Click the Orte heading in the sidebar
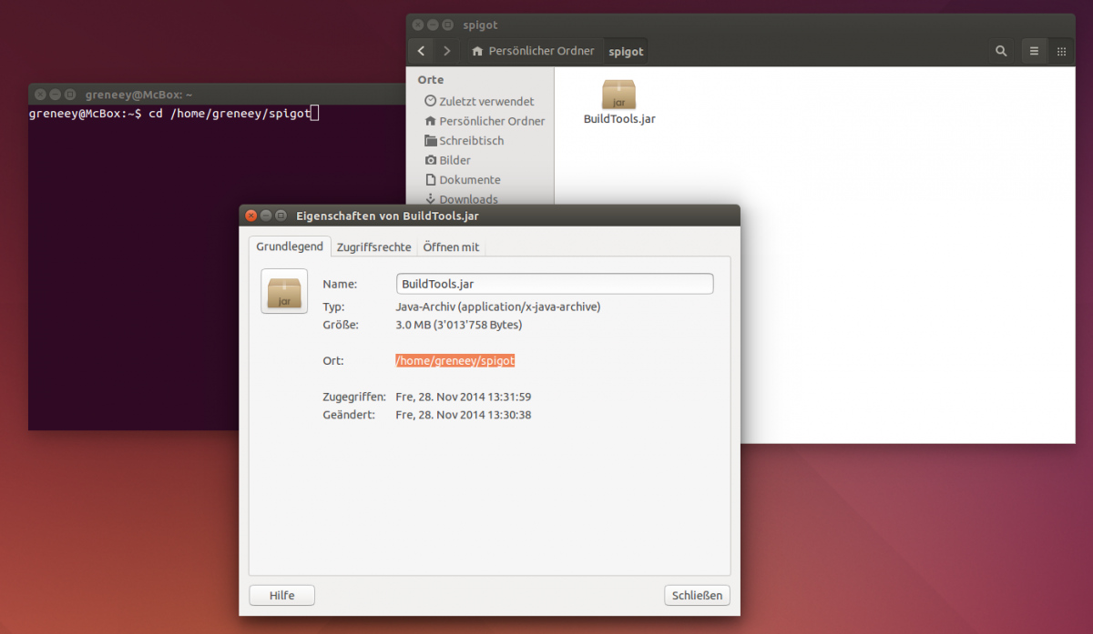The height and width of the screenshot is (634, 1093). (x=431, y=80)
